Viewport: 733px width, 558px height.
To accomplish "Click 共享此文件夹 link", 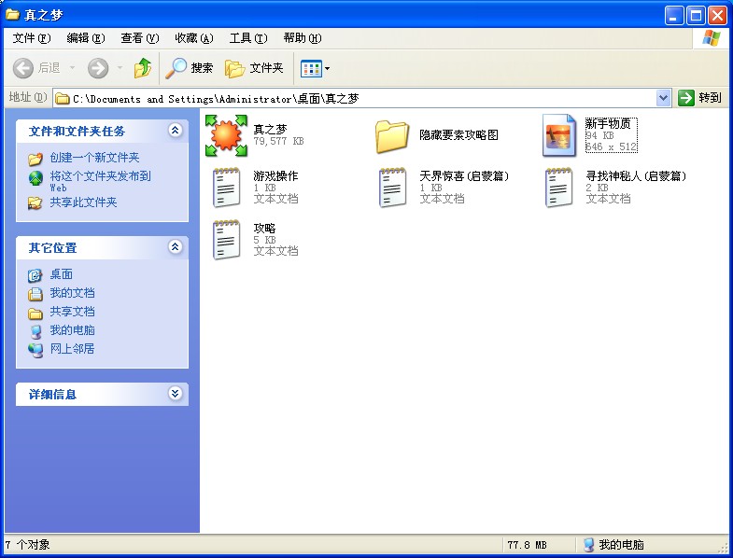I will (x=84, y=202).
